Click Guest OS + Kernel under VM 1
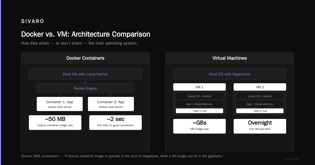This screenshot has height=165, width=315. click(x=199, y=96)
